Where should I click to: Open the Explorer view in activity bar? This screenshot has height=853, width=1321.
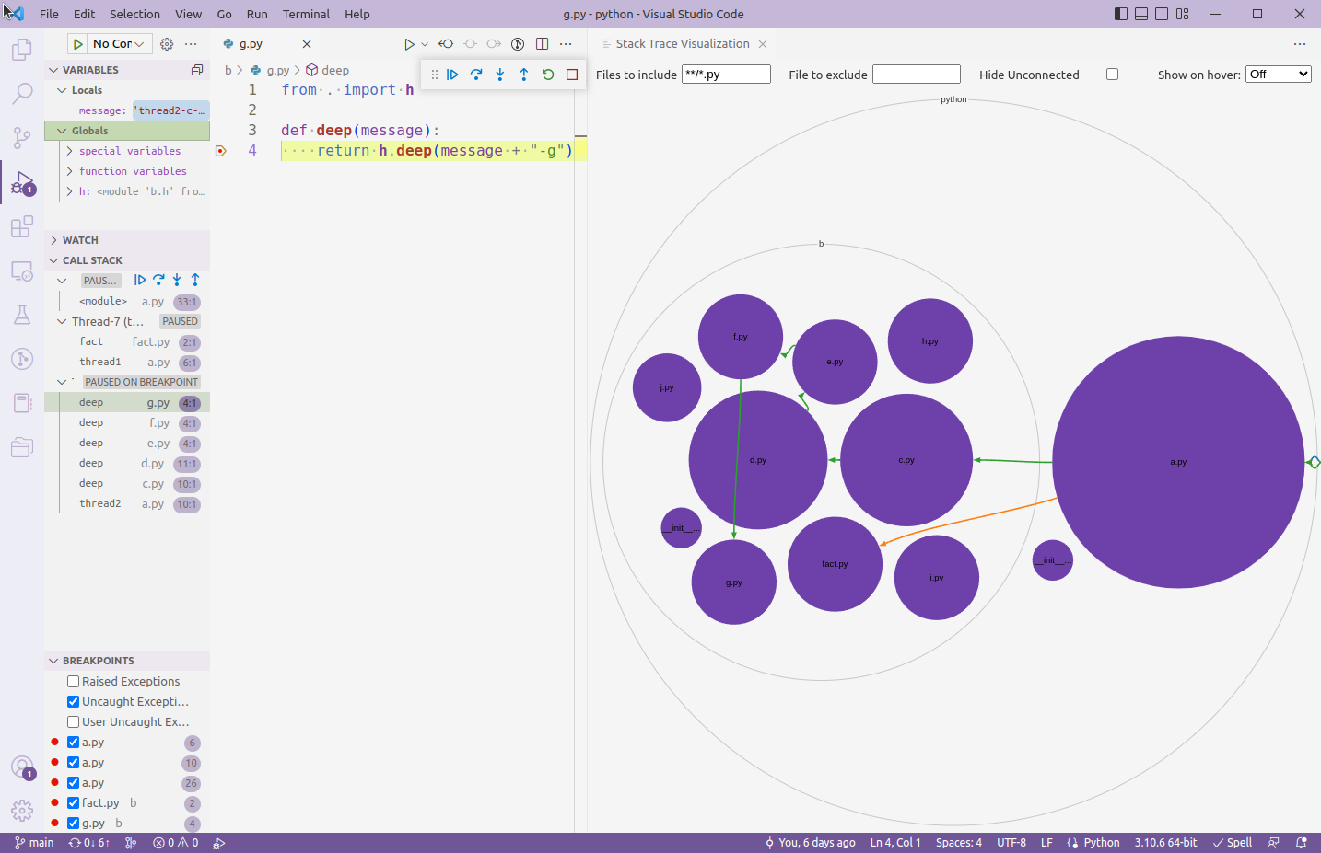click(22, 49)
